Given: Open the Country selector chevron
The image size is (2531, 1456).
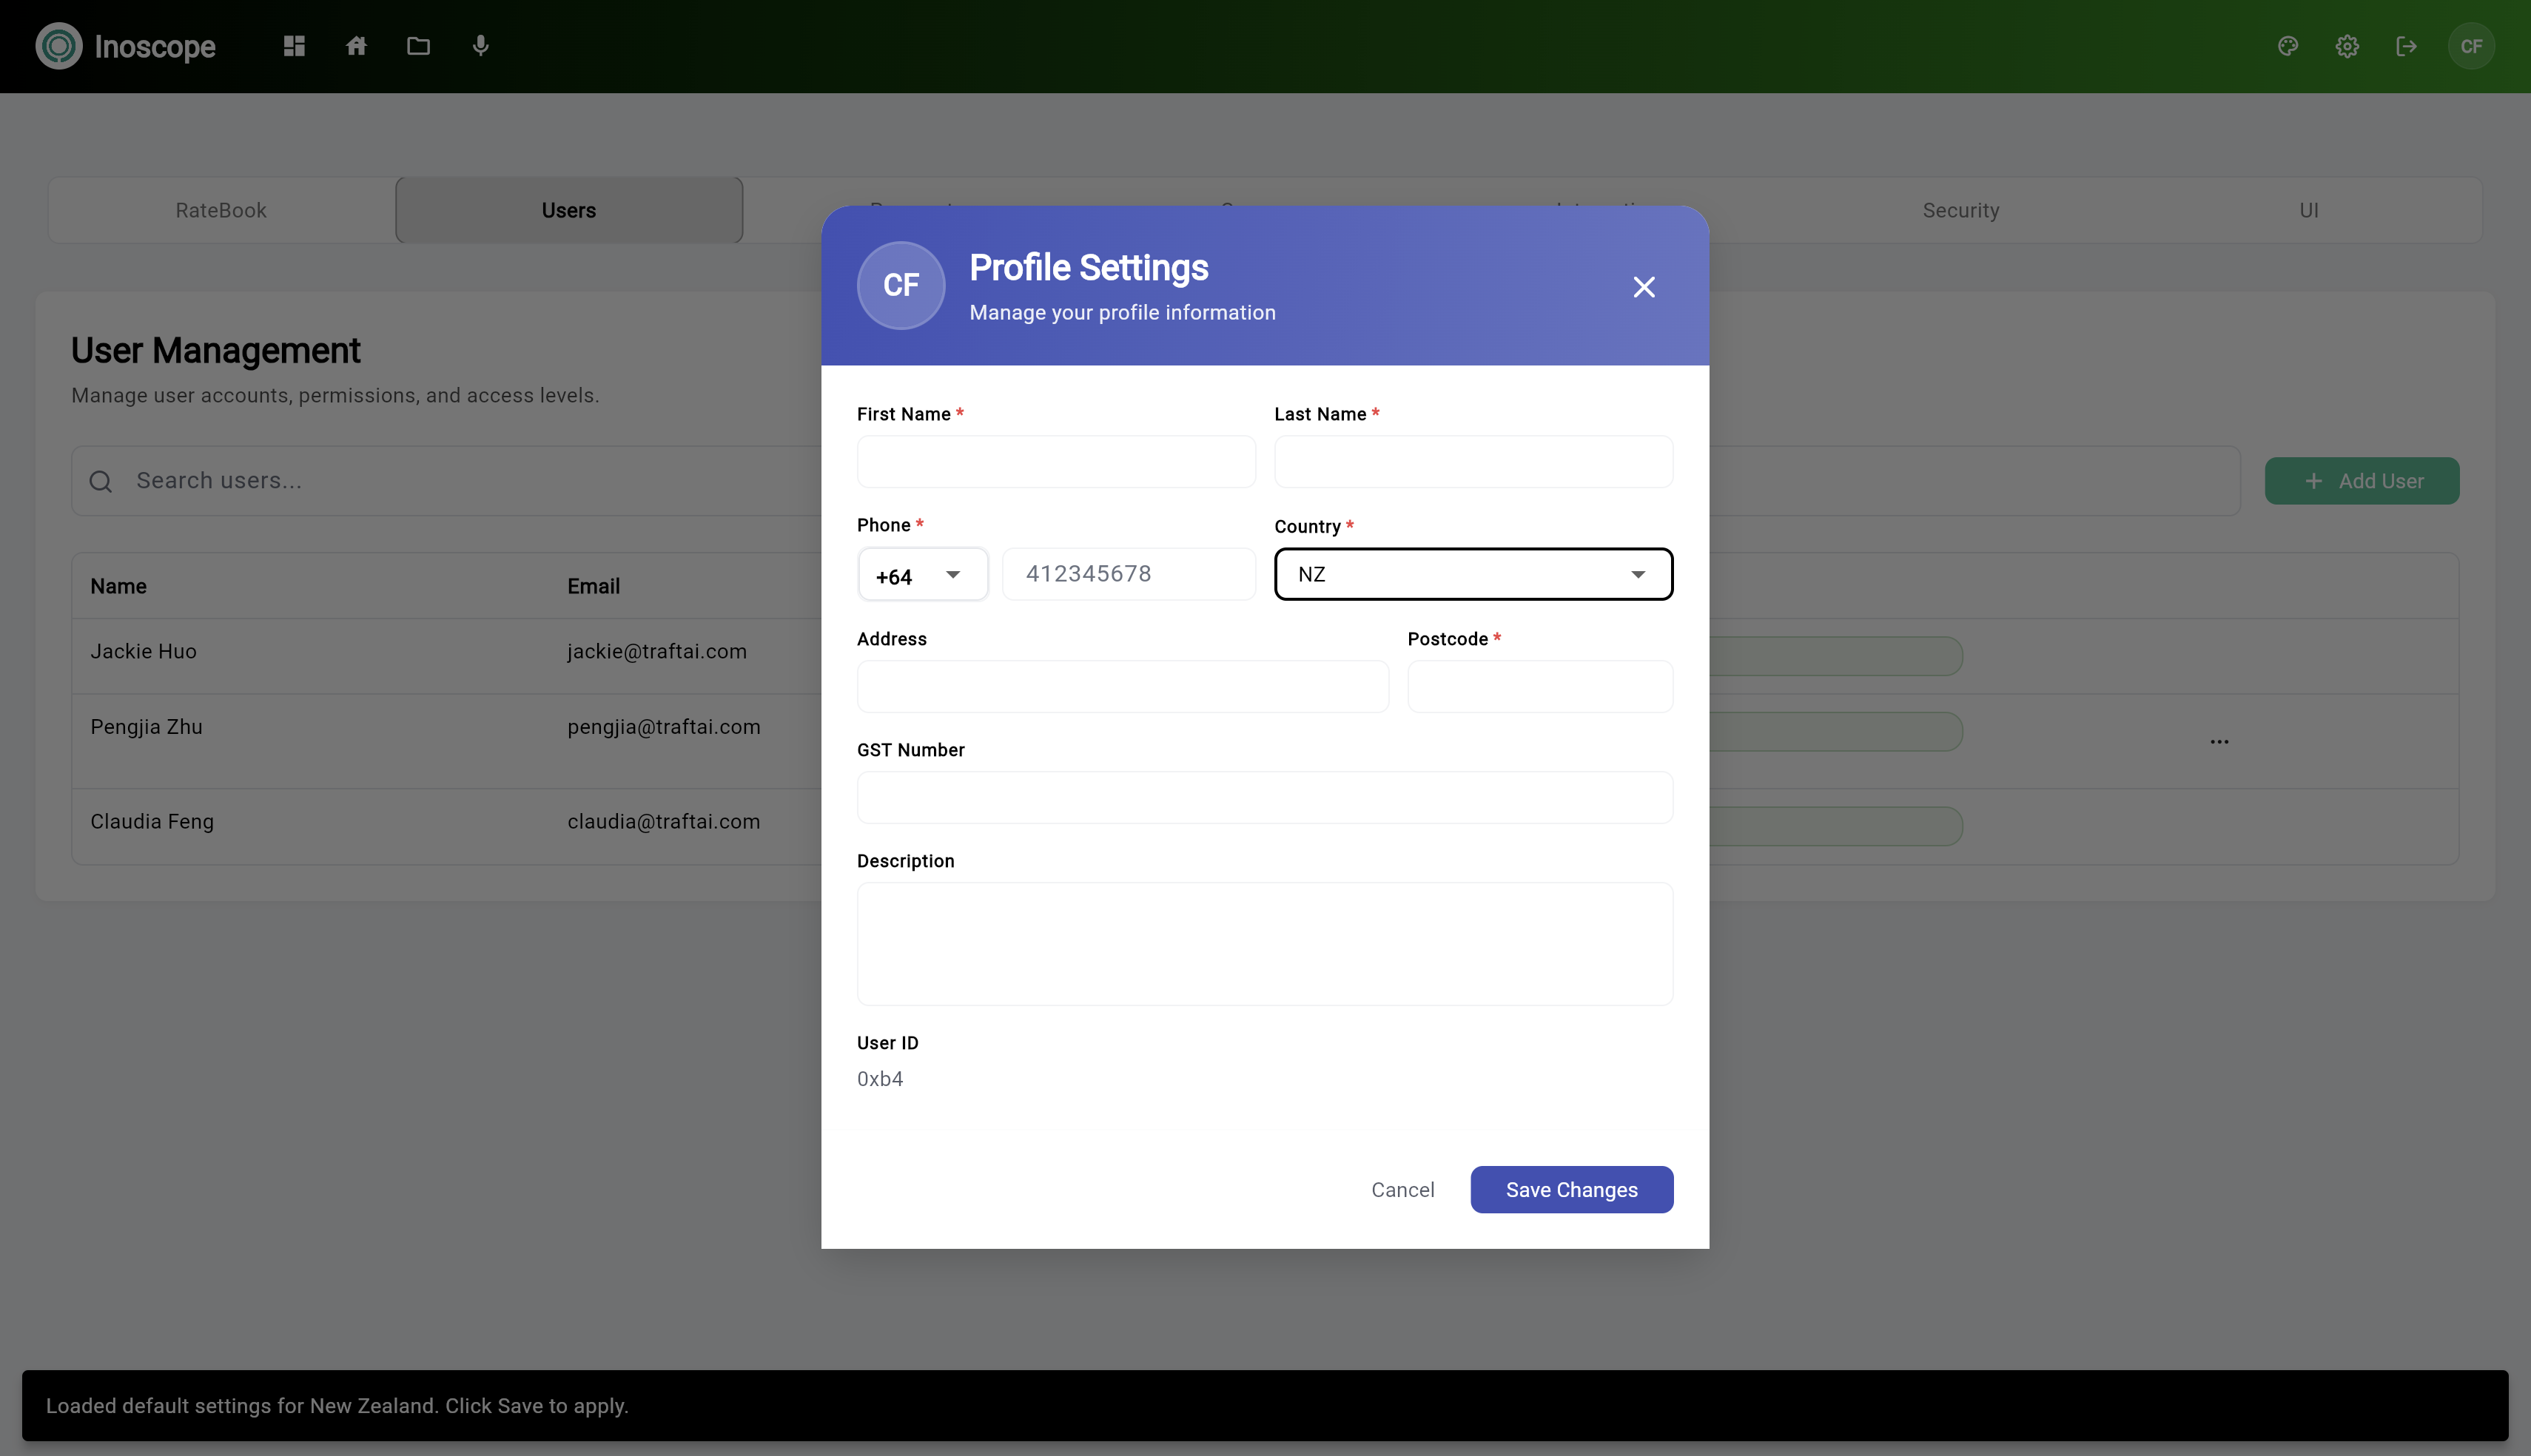Looking at the screenshot, I should click(x=1638, y=574).
